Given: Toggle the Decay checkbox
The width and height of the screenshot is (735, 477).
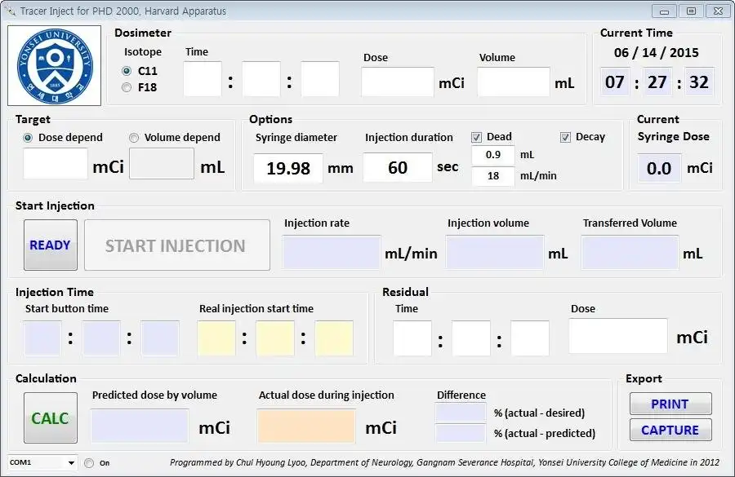Looking at the screenshot, I should click(x=565, y=137).
